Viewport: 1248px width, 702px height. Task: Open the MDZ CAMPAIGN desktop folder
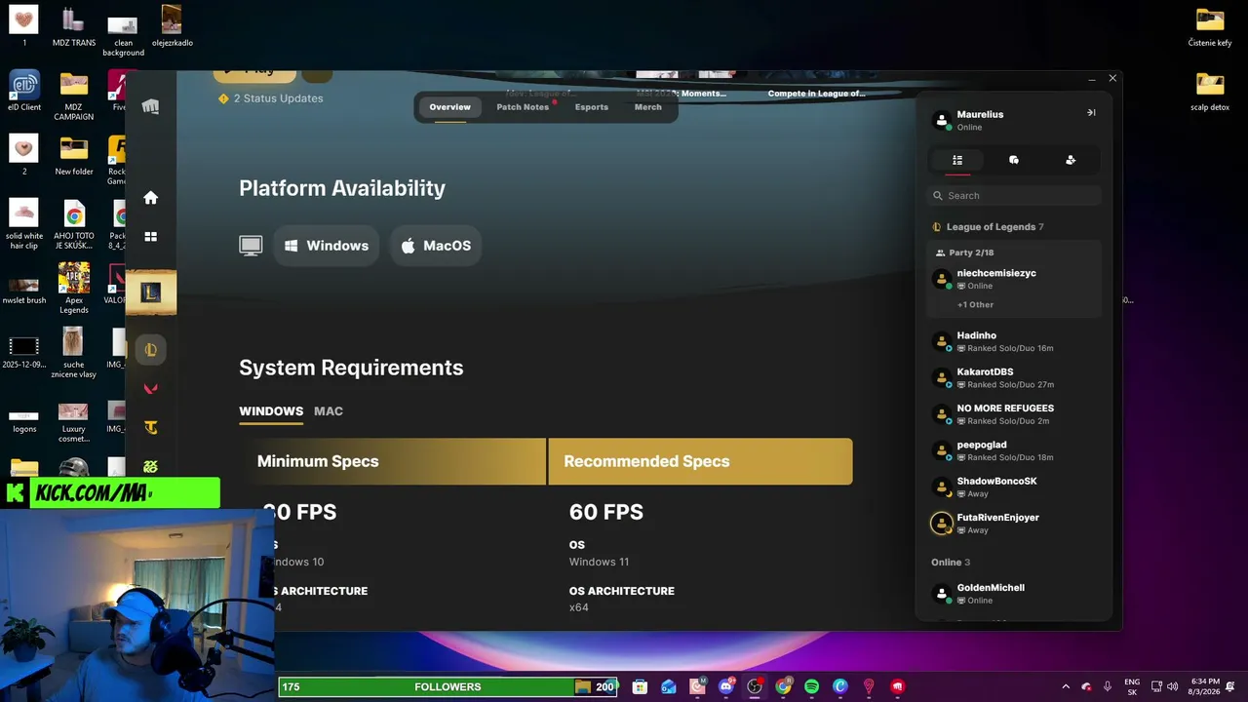pos(74,96)
